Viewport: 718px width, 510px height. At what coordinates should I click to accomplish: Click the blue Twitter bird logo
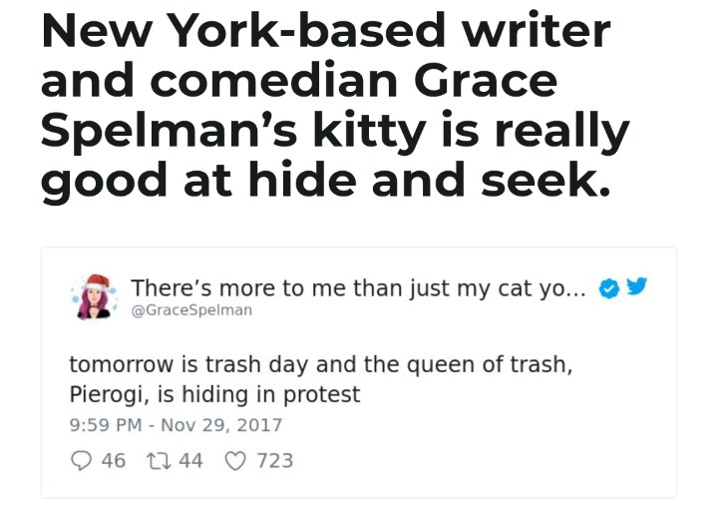tap(636, 285)
